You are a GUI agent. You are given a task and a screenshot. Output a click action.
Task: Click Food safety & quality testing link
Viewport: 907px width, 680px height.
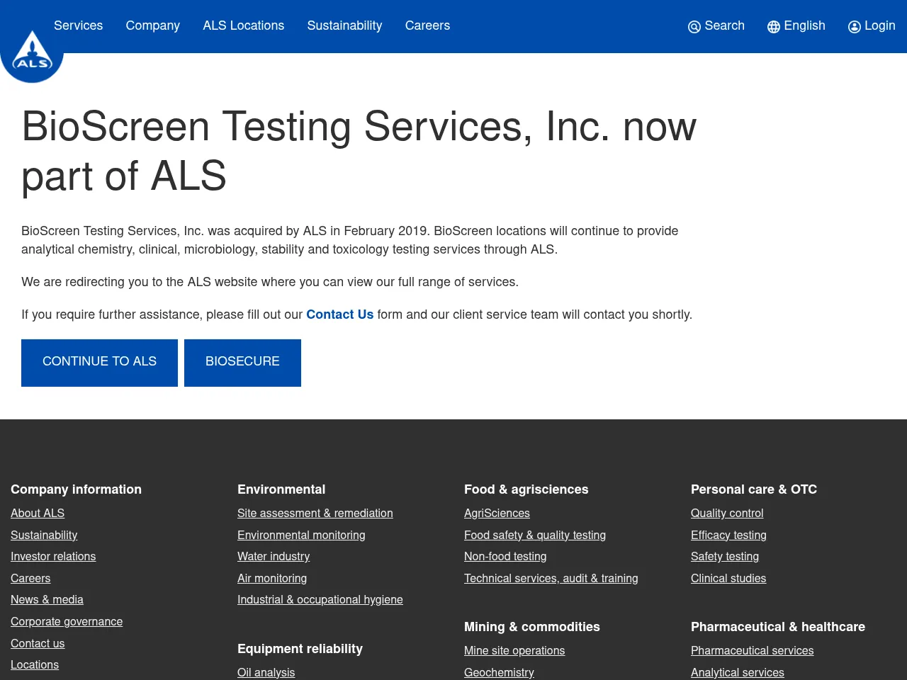[x=535, y=536]
